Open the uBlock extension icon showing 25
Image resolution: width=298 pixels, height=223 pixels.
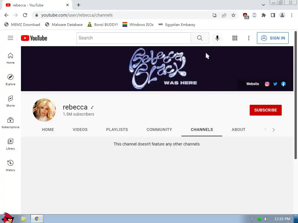click(x=246, y=16)
